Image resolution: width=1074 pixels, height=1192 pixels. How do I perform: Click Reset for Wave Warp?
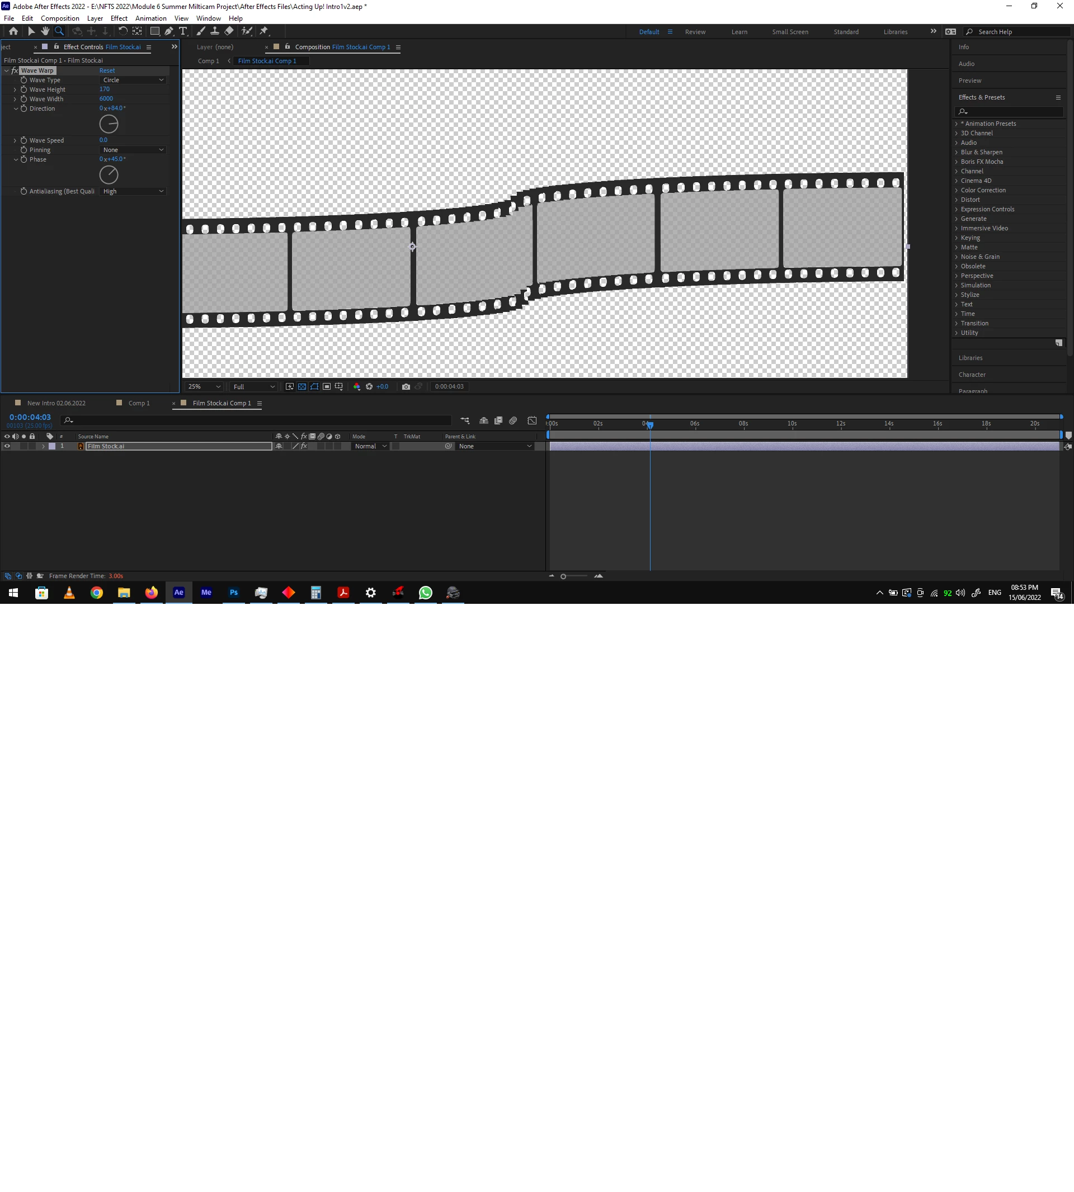(x=107, y=70)
